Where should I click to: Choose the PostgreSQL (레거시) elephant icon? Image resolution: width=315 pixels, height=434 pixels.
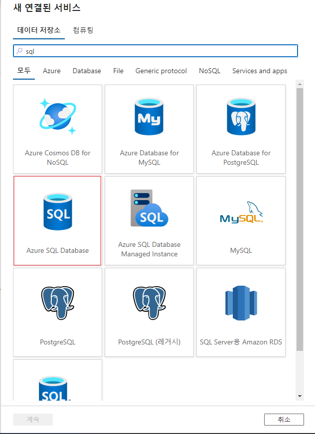point(150,303)
